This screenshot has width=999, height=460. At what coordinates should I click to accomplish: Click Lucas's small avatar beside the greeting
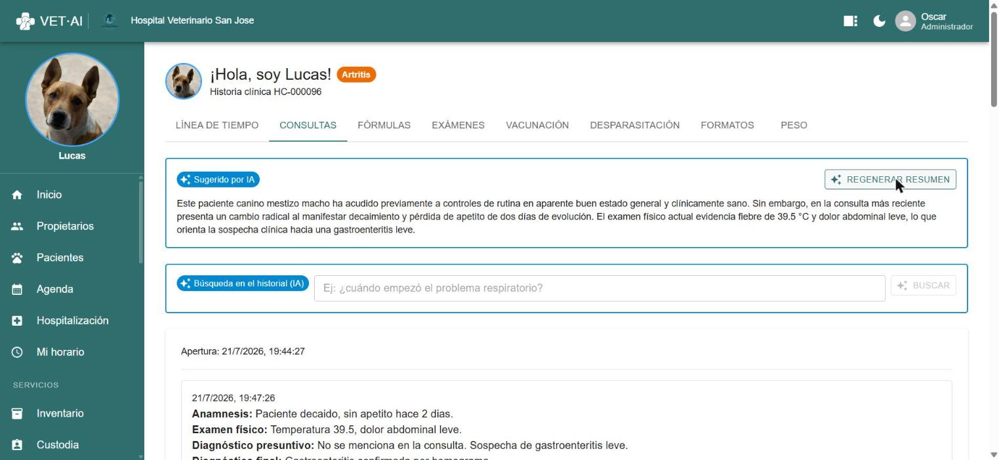pos(184,81)
